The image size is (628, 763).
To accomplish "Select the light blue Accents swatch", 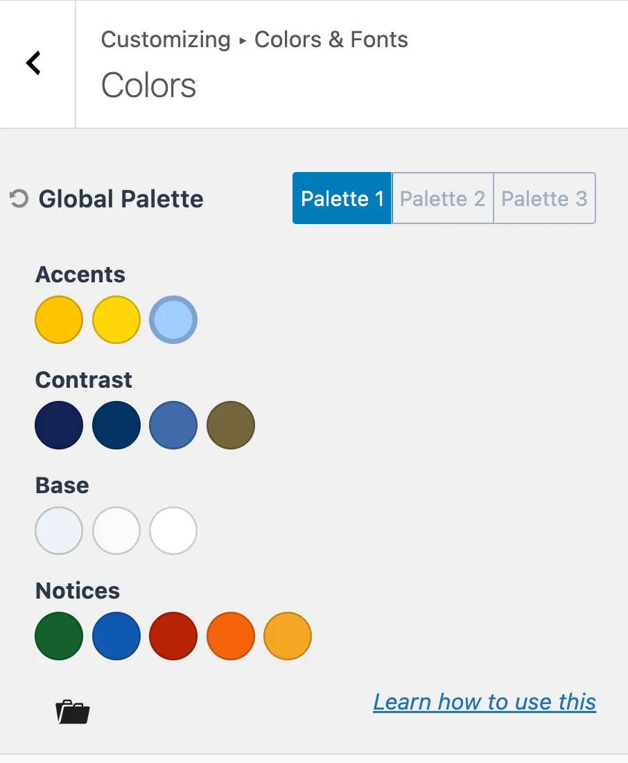I will point(173,320).
